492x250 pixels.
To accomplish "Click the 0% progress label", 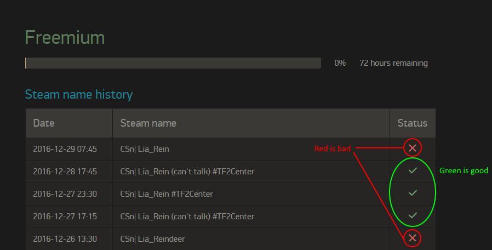I will (x=340, y=63).
